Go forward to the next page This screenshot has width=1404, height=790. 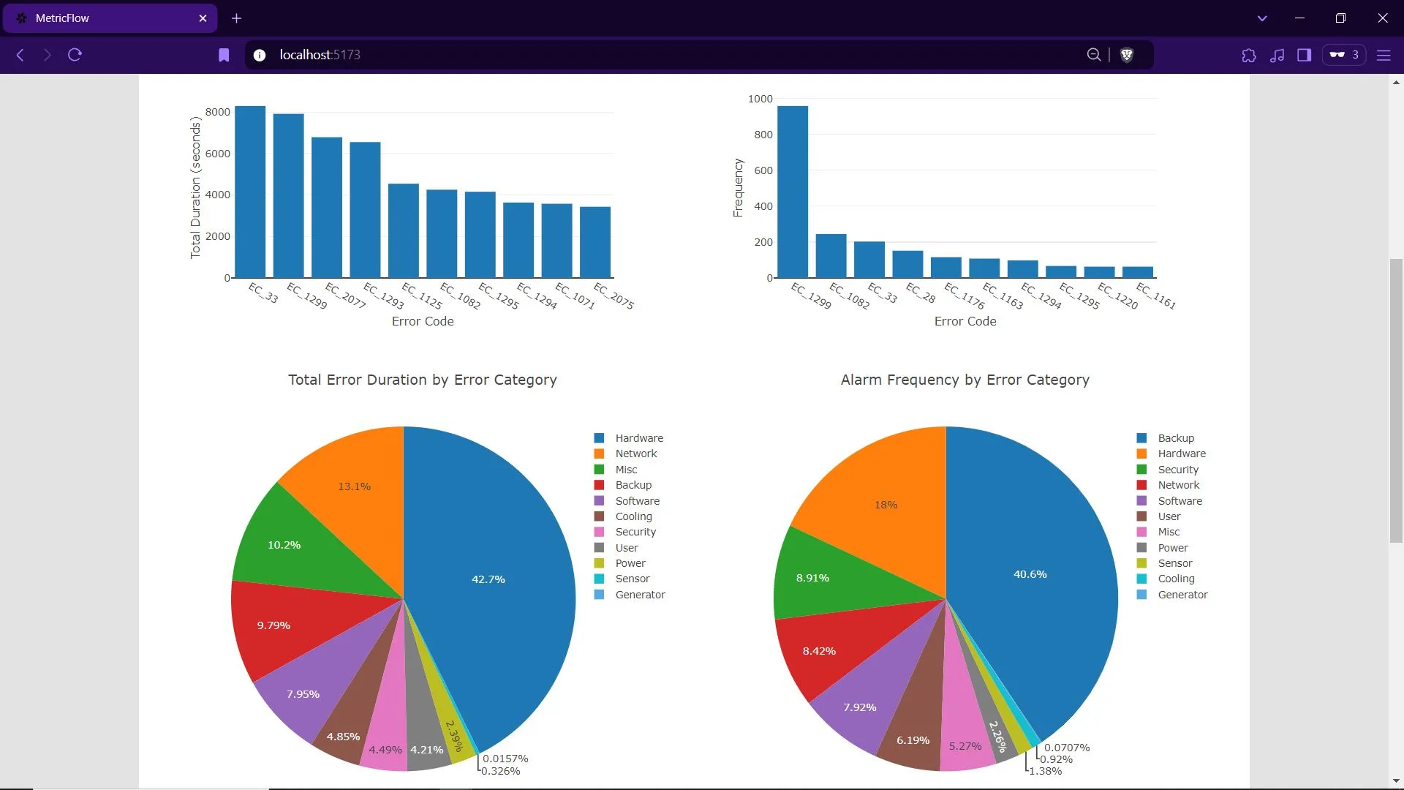click(x=48, y=55)
